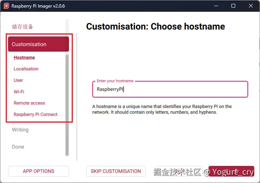Click SKIP CUSTOMISATION button
Screen dimensions: 260x183
(116, 171)
